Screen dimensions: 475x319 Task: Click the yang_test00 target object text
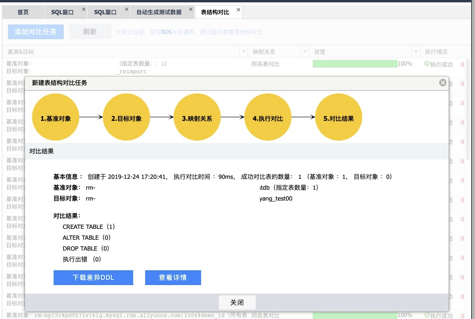(x=276, y=199)
